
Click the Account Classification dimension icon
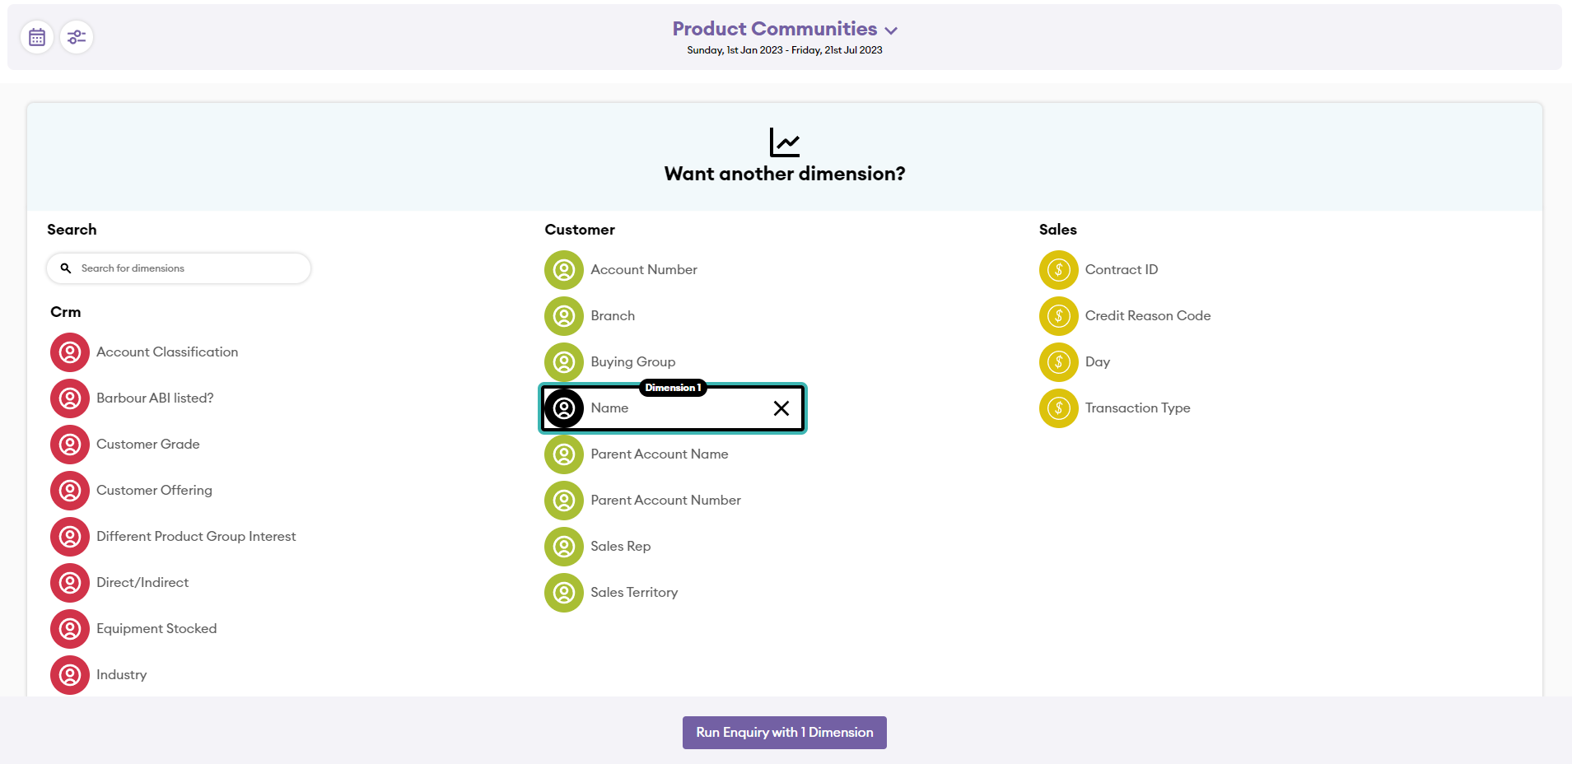pyautogui.click(x=70, y=352)
